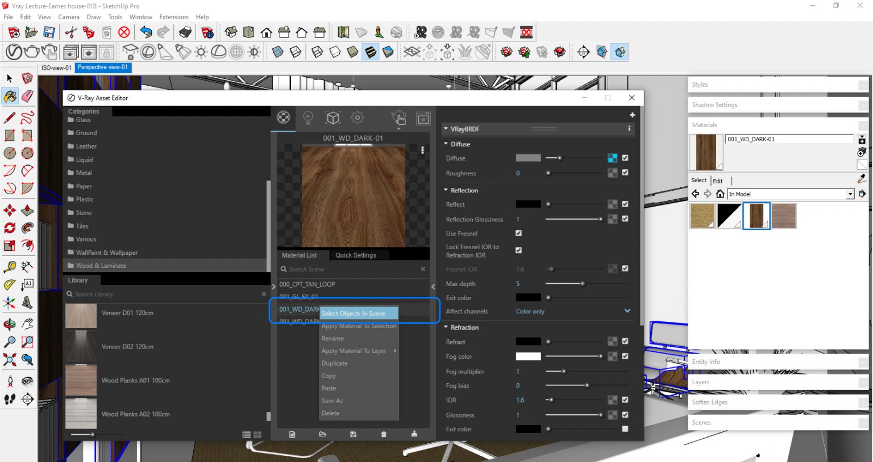Click the Diffuse color swatch
This screenshot has width=873, height=462.
click(527, 158)
